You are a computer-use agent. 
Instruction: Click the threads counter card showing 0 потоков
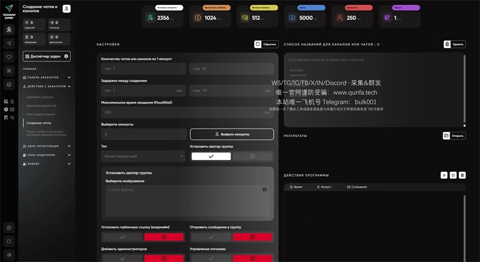point(59,25)
